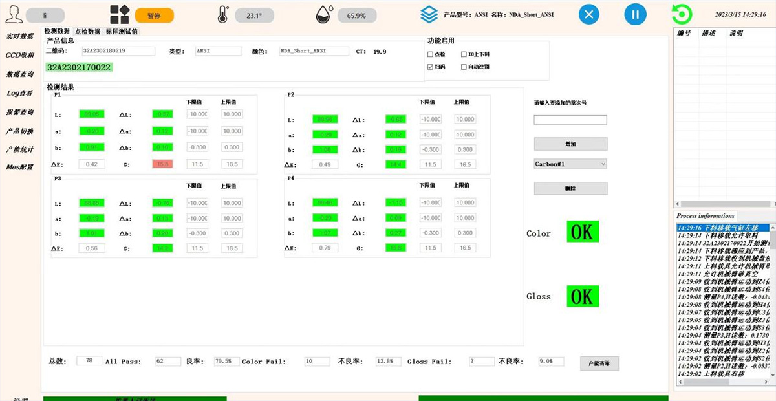
Task: Enable the 自动识别 checkbox
Action: tap(464, 67)
